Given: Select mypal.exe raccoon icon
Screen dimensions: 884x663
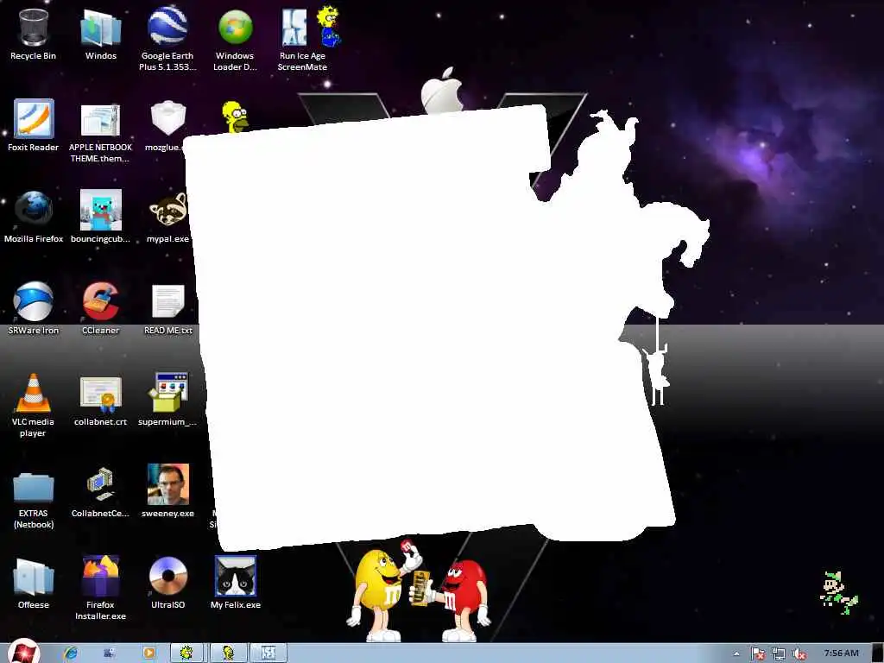Looking at the screenshot, I should point(167,218).
